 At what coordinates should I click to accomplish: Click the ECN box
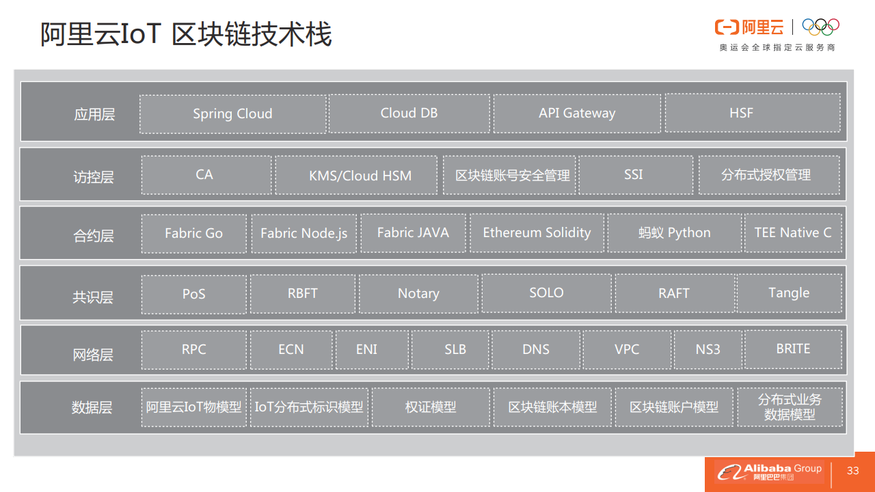coord(291,350)
